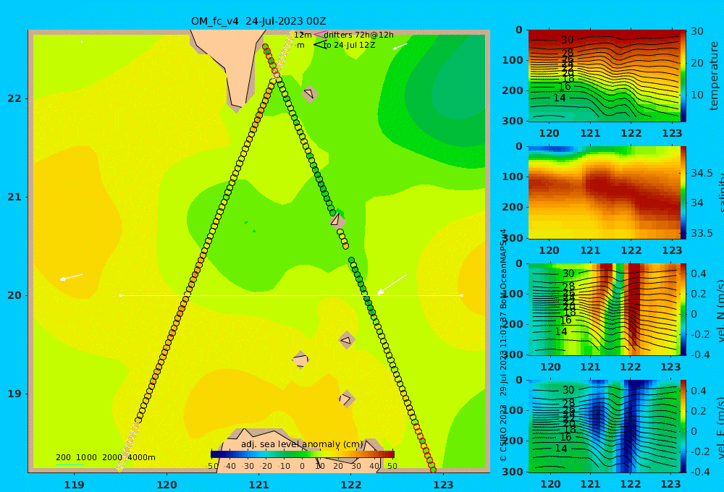Click the white current arrow near 20N 122E
The image size is (724, 492).
392,284
